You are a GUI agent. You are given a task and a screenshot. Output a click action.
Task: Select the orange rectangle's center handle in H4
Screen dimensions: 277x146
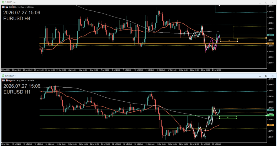pyautogui.click(x=229, y=40)
